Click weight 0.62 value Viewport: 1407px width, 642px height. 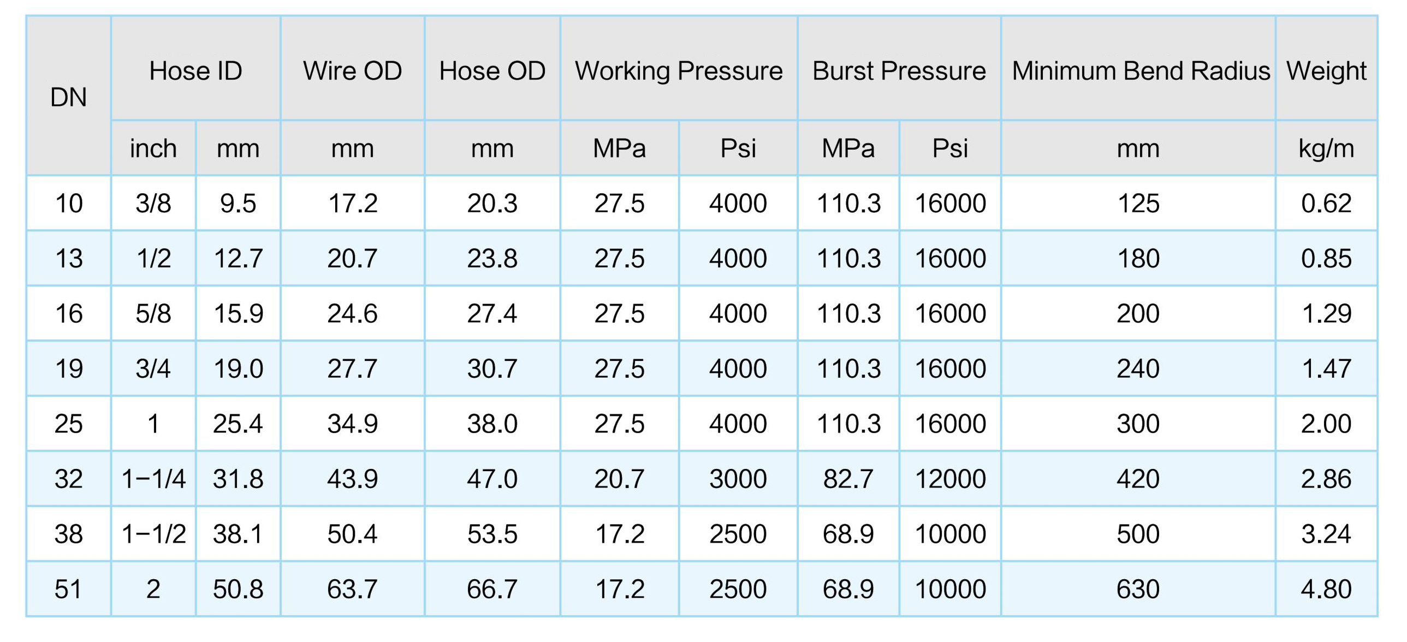[1326, 203]
